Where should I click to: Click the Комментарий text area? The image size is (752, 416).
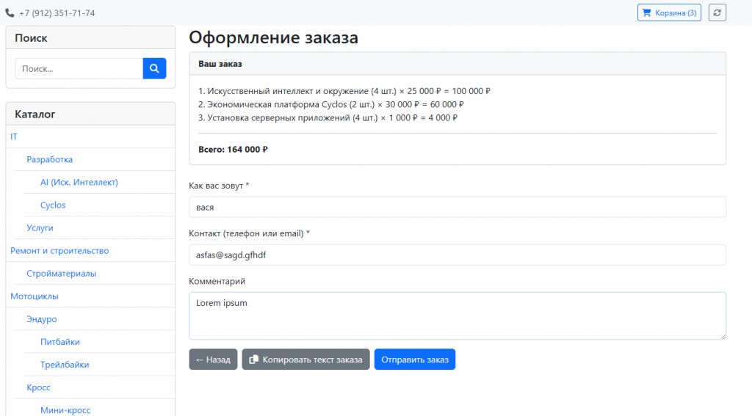(457, 315)
